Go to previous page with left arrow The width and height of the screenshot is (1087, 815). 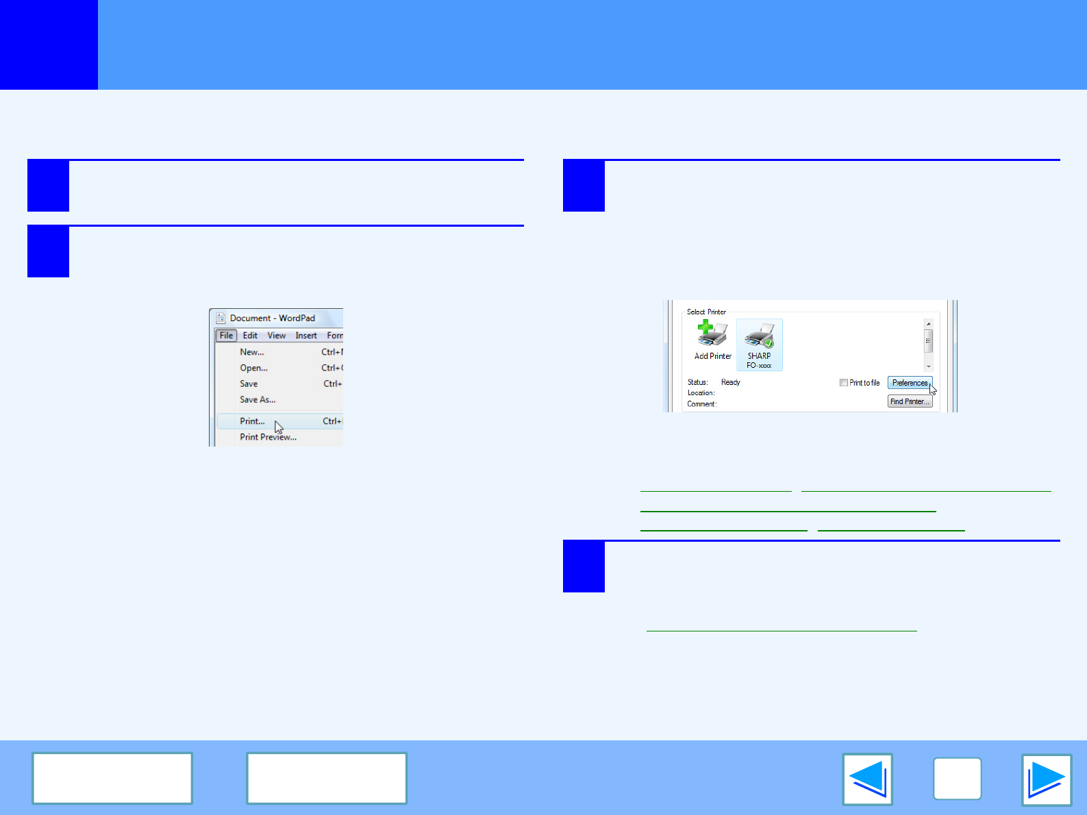click(x=867, y=779)
